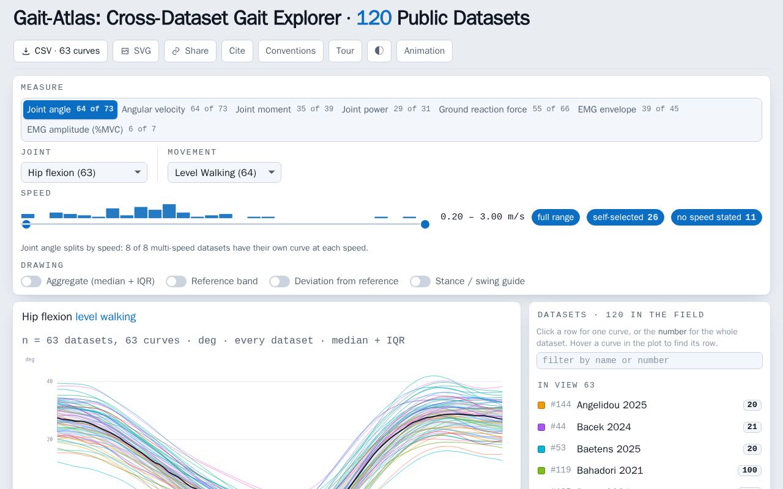This screenshot has width=783, height=489.
Task: Click the filter by name or number field
Action: [x=650, y=361]
